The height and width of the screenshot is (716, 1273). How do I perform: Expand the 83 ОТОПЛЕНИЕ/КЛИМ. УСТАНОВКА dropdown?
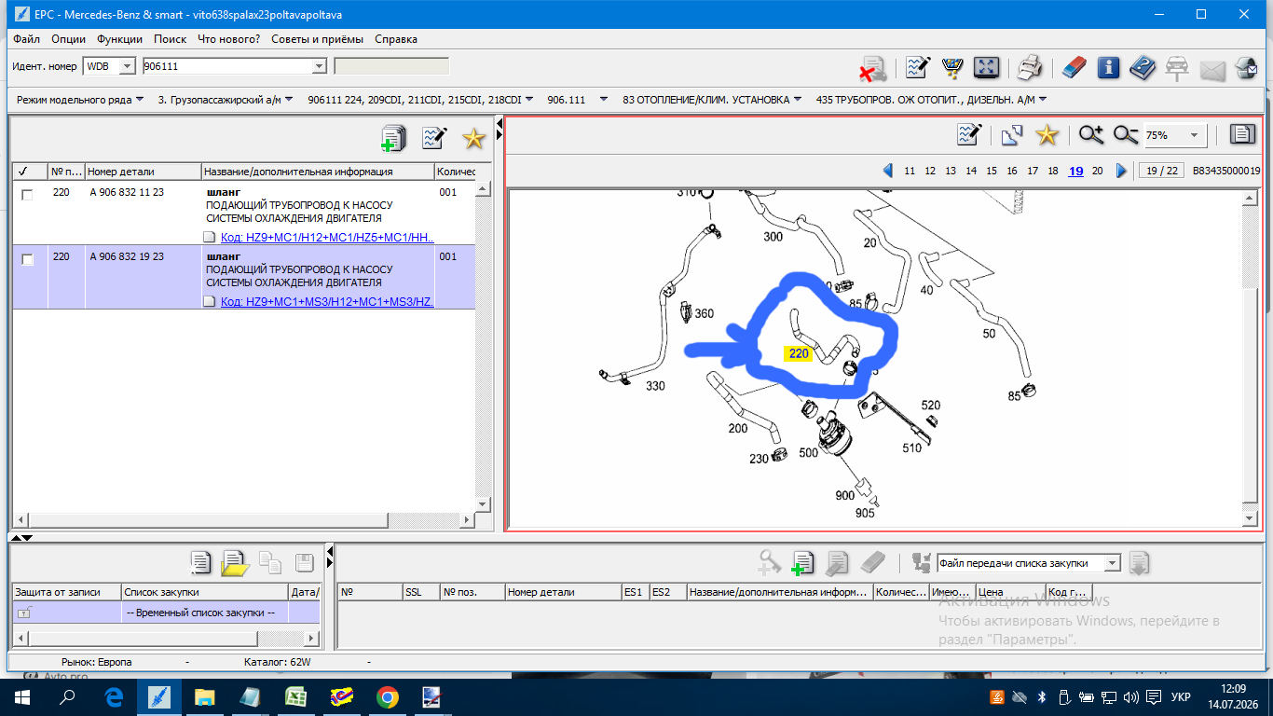click(x=798, y=100)
